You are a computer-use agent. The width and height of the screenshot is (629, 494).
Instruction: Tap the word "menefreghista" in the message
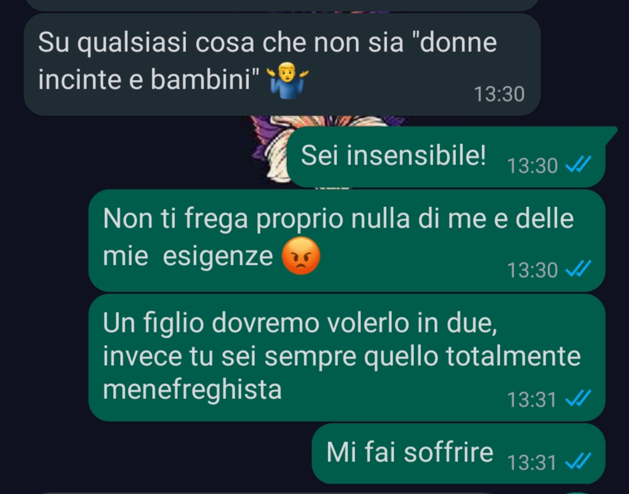click(192, 389)
